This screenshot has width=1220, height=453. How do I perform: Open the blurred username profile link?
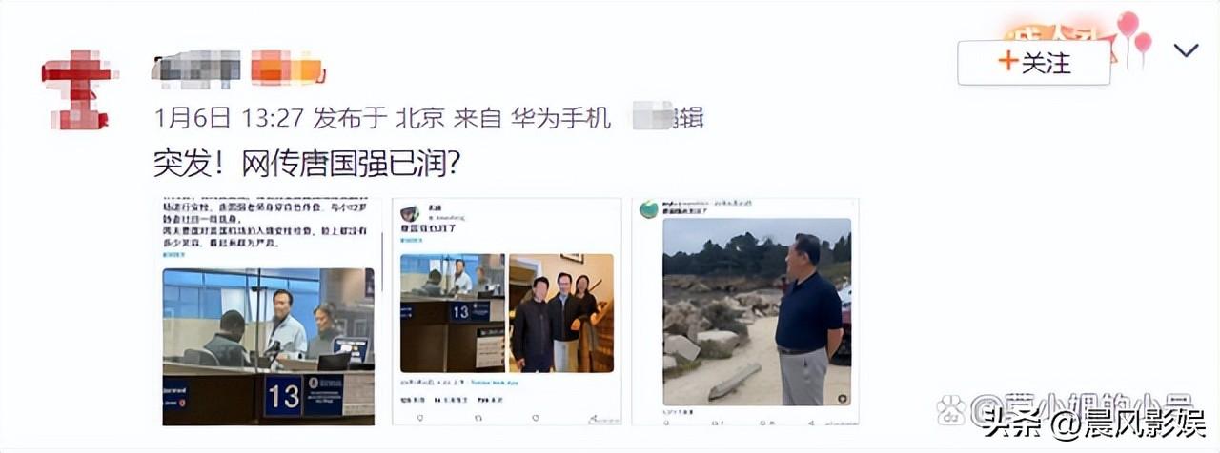coord(197,69)
